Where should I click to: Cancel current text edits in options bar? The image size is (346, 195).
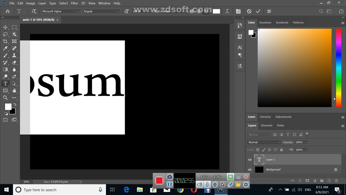249,11
